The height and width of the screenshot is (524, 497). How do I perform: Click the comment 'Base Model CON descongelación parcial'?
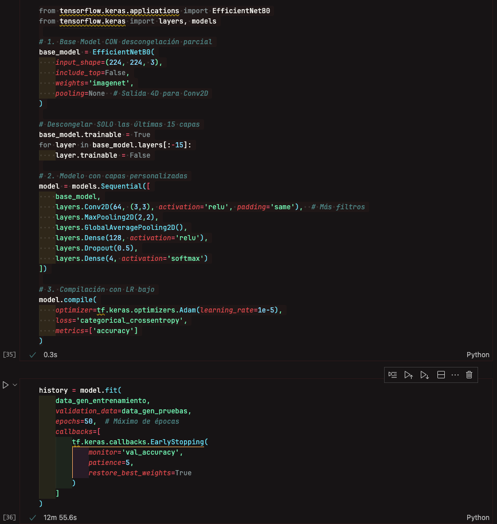[x=136, y=42]
